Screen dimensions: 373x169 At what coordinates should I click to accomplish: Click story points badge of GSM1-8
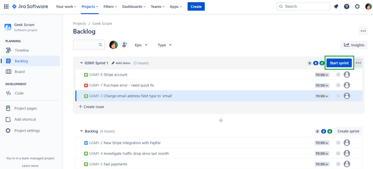pos(338,75)
